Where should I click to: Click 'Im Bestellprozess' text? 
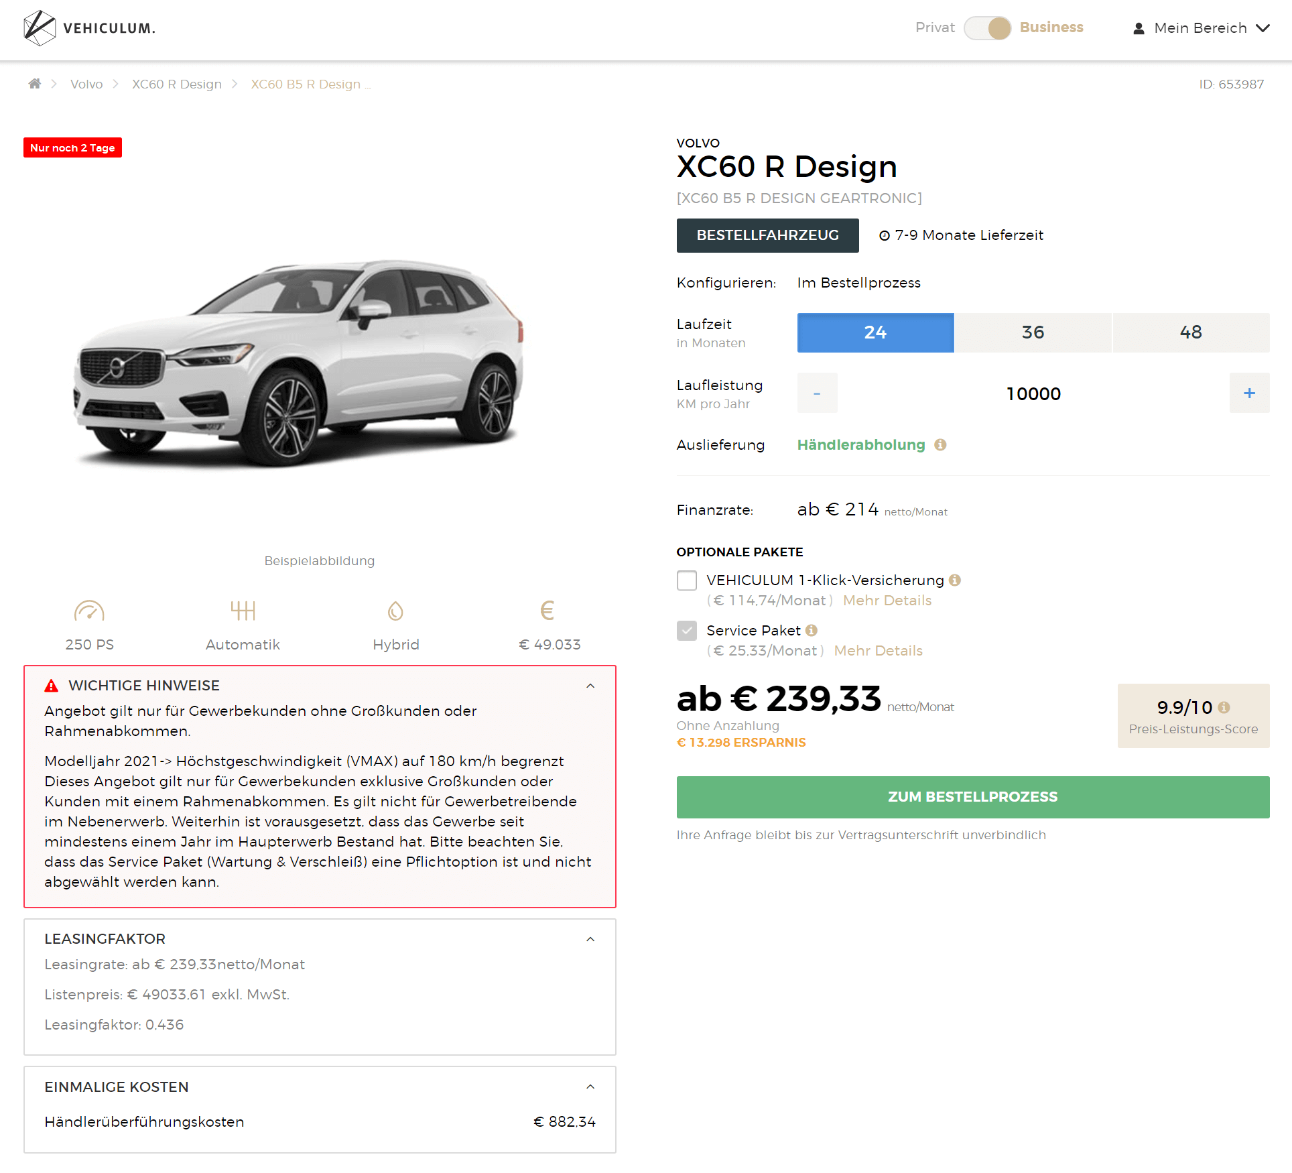coord(859,283)
